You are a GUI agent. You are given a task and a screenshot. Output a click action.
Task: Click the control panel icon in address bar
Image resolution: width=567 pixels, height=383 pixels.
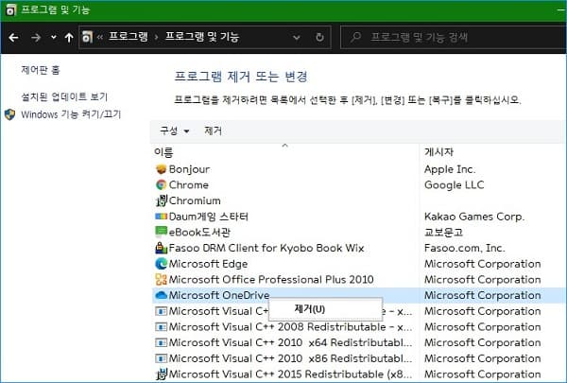pyautogui.click(x=87, y=37)
